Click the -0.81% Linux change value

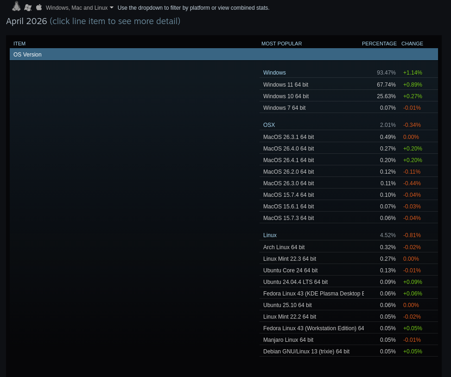pos(412,235)
